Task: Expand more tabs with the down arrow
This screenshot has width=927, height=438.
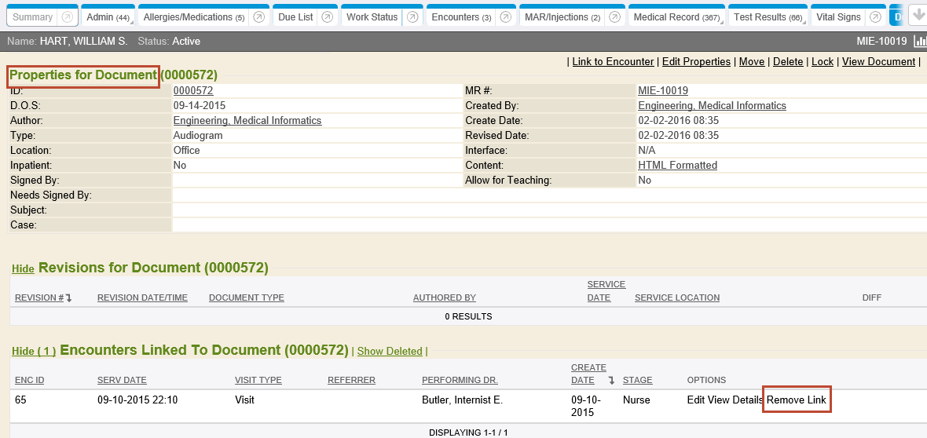Action: tap(918, 16)
